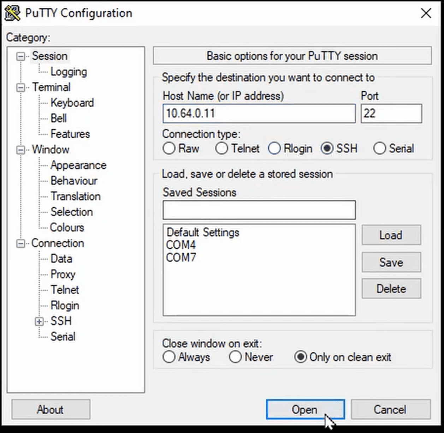The image size is (444, 433).
Task: Open the Colours category
Action: [x=67, y=228]
